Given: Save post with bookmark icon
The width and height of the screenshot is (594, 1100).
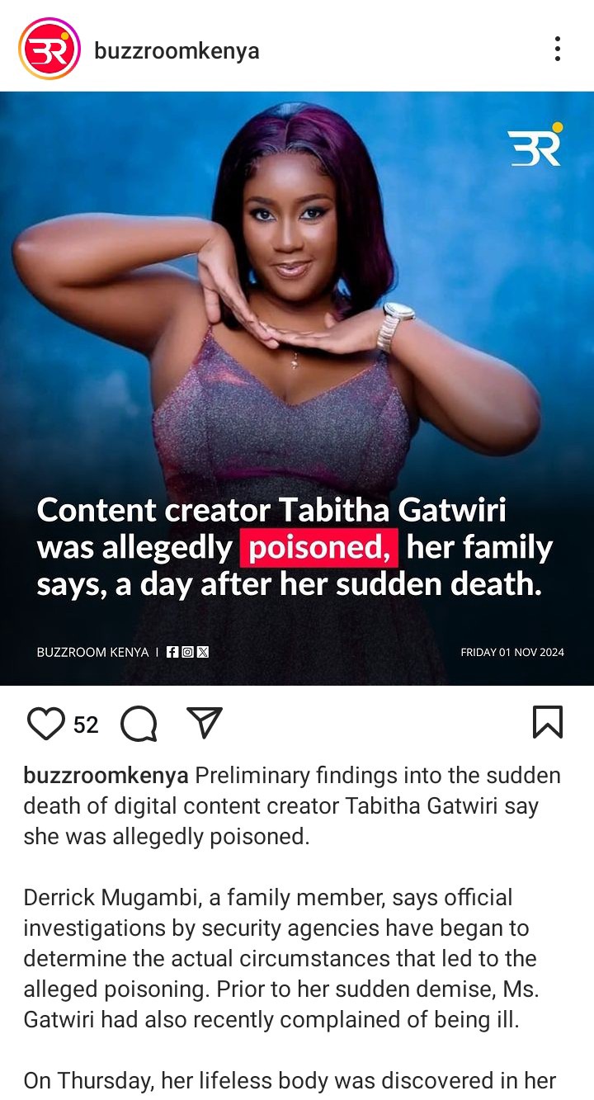Looking at the screenshot, I should [548, 722].
